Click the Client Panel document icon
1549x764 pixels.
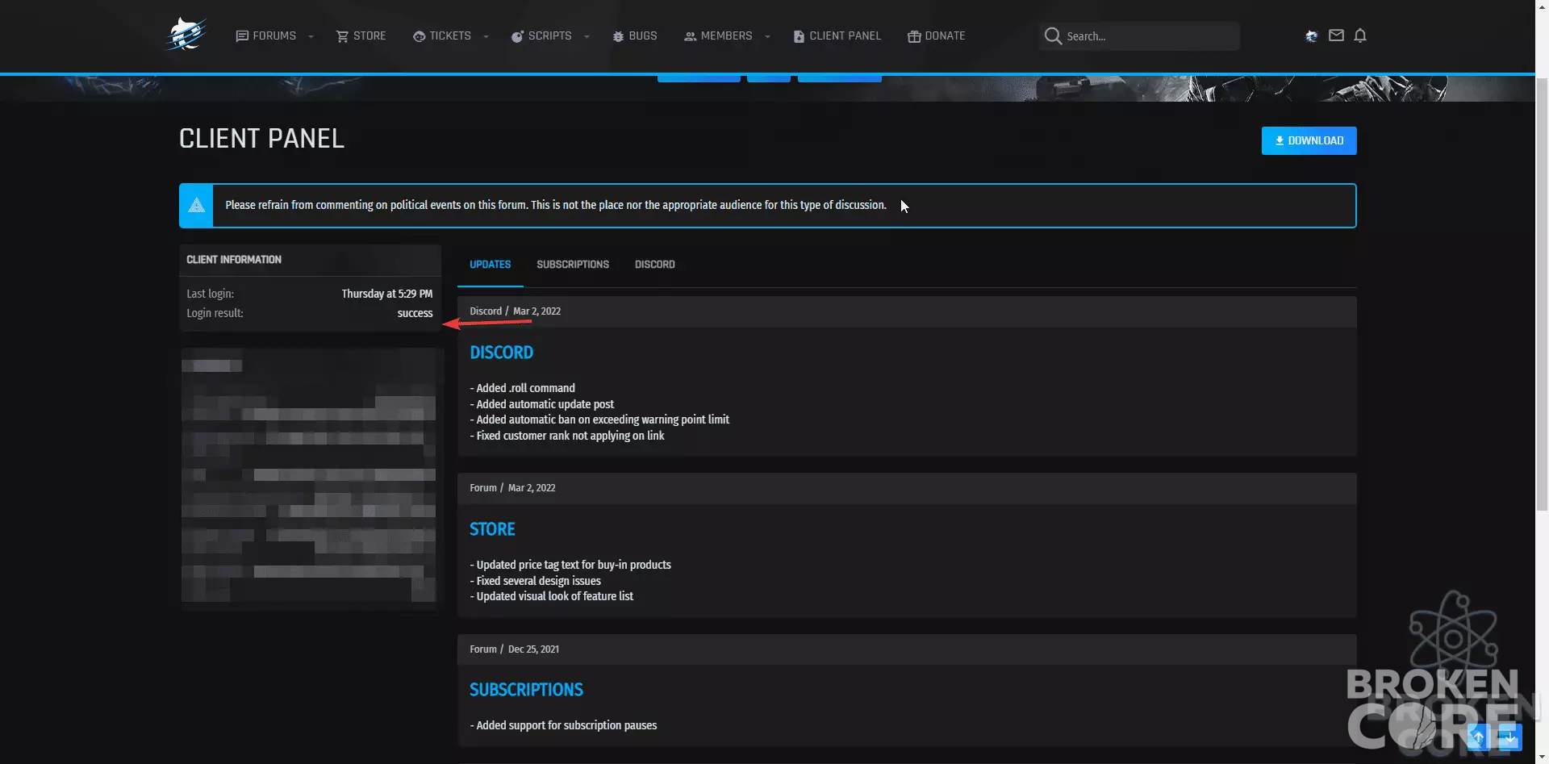[x=799, y=36]
